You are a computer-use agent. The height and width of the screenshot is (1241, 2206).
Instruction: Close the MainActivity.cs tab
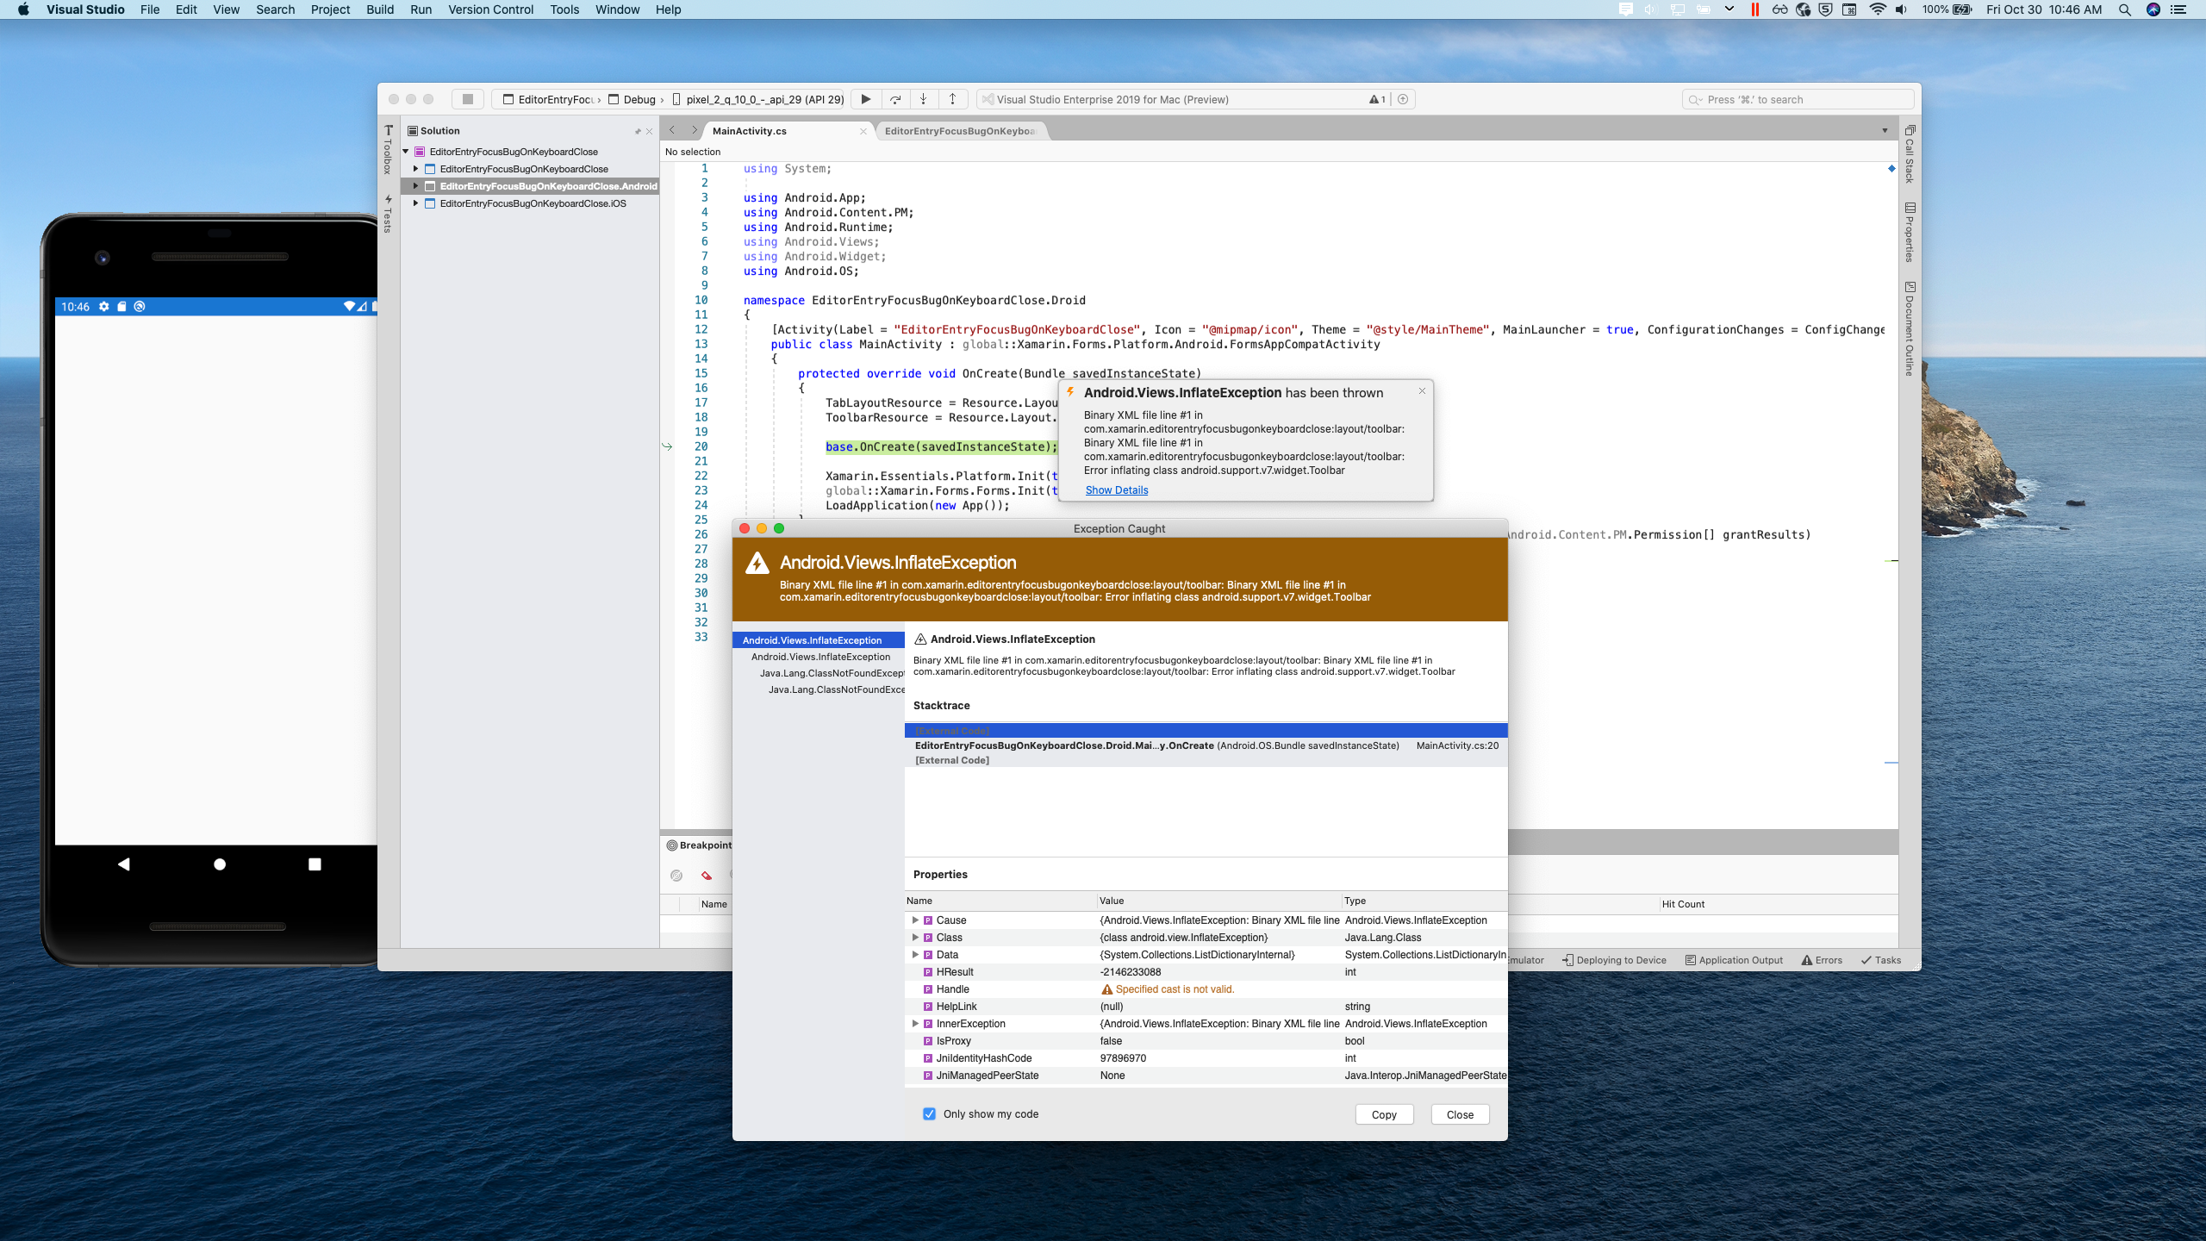pyautogui.click(x=863, y=131)
